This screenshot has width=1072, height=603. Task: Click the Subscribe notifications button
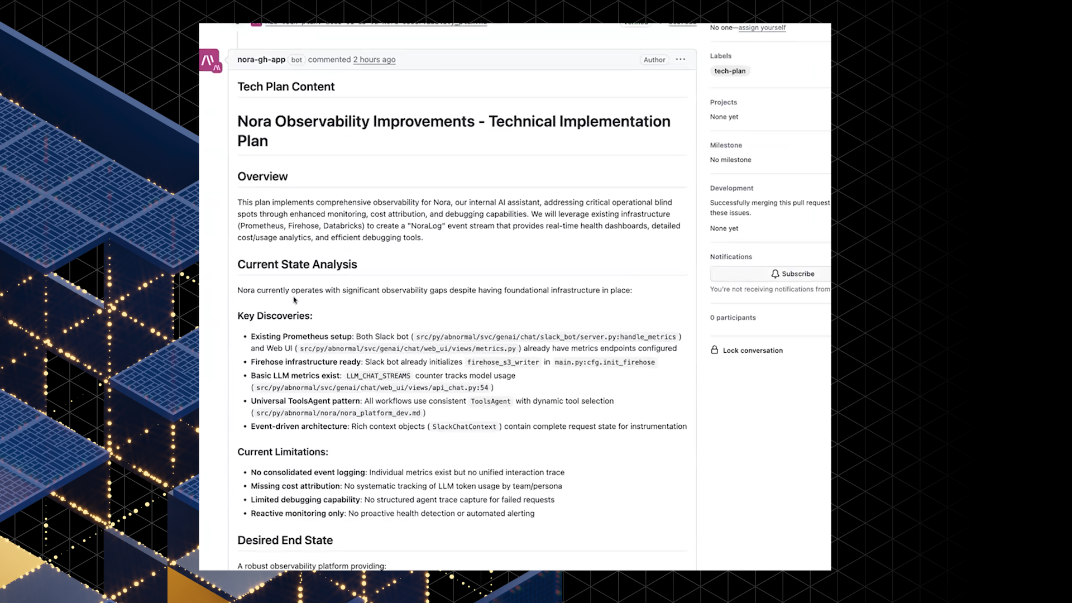point(770,274)
